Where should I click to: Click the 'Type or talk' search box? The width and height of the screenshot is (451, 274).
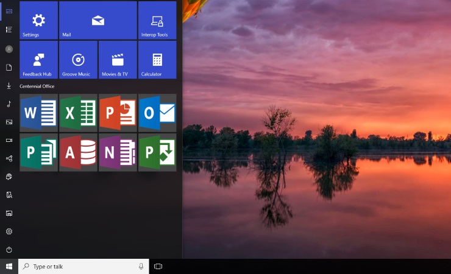tap(79, 266)
